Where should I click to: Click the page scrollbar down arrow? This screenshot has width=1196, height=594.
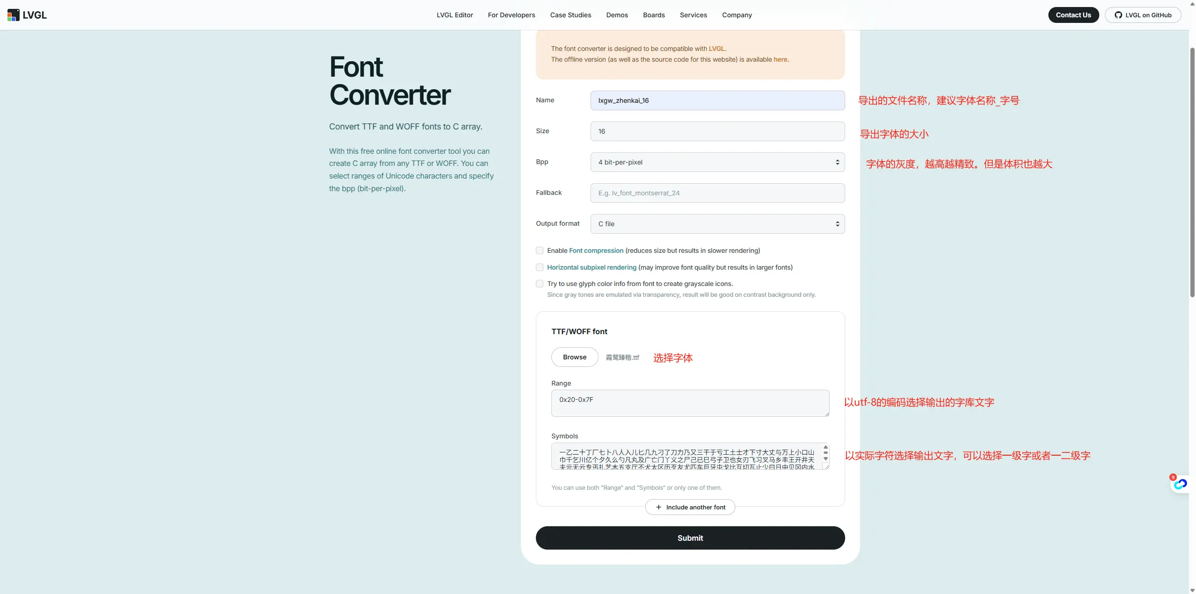point(1192,590)
